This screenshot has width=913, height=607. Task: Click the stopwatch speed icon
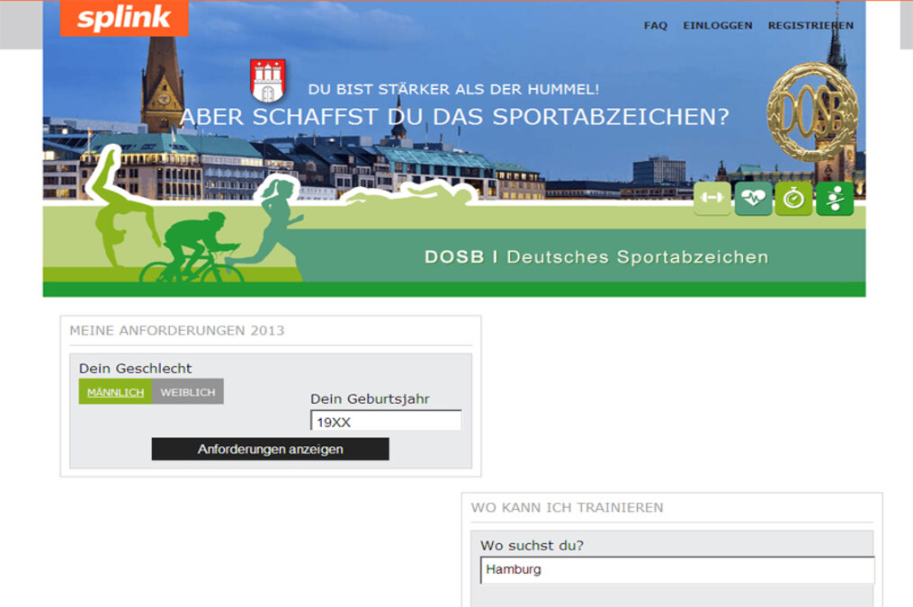(793, 199)
